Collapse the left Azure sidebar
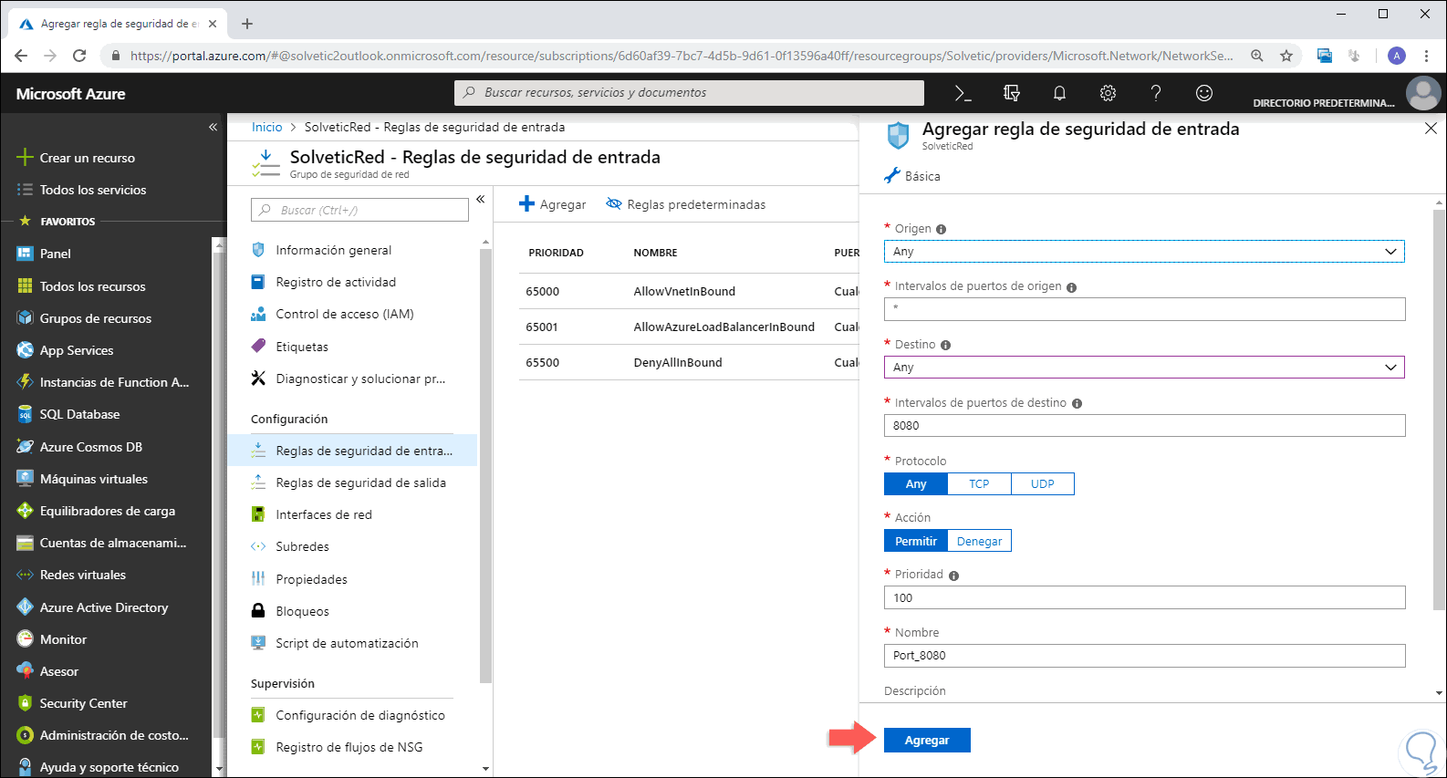Screen dimensions: 1447x778 [x=213, y=127]
